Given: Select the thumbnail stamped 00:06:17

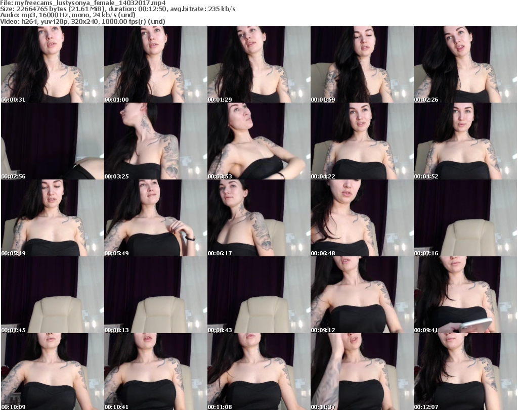Looking at the screenshot, I should (x=258, y=218).
